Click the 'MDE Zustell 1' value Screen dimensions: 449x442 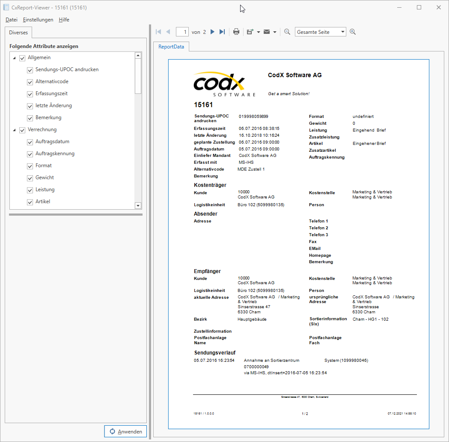[251, 169]
